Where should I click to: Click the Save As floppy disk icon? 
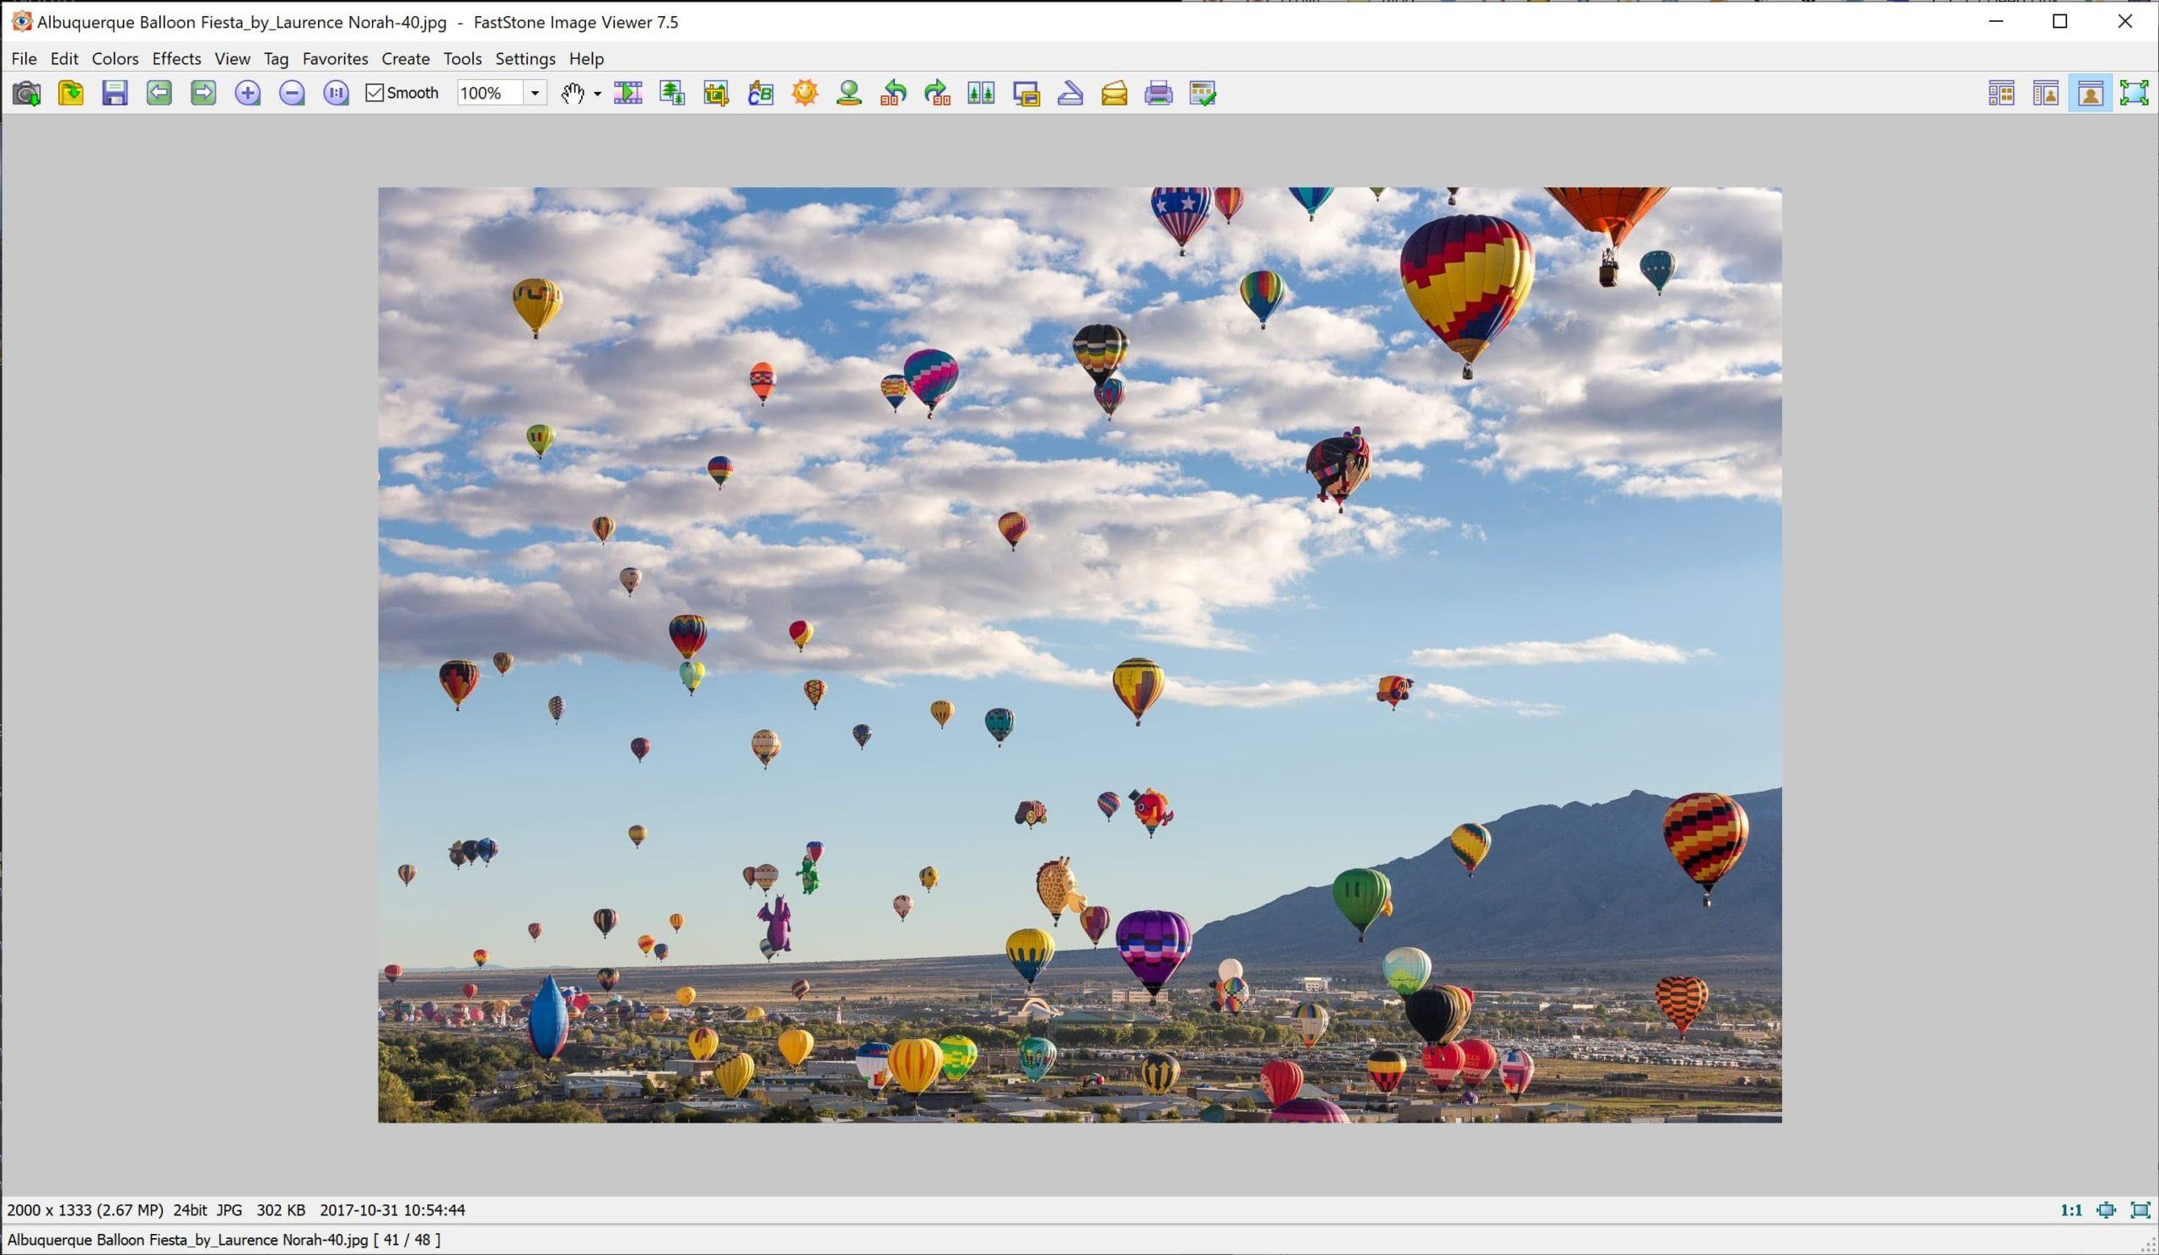pos(115,94)
